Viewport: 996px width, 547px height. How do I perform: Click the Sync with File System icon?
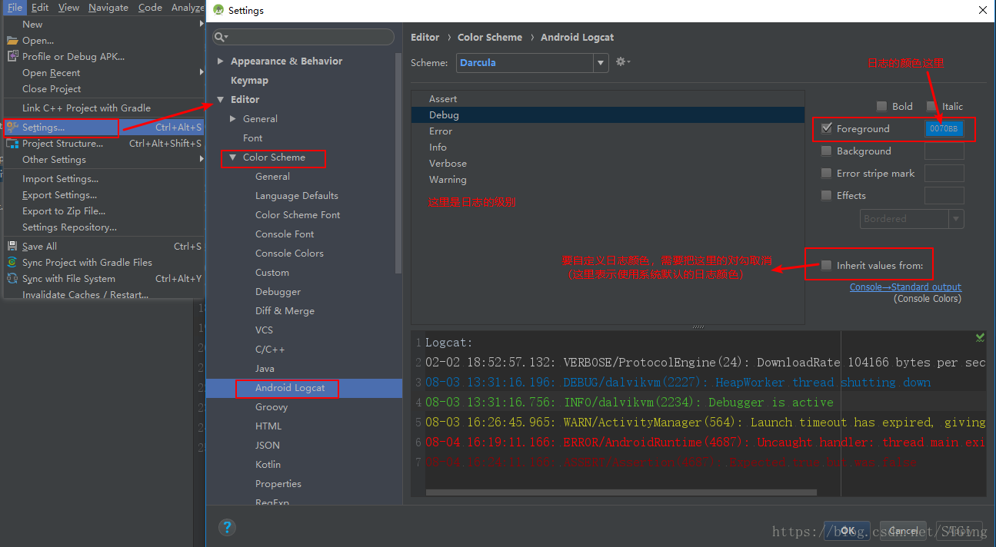click(x=12, y=279)
